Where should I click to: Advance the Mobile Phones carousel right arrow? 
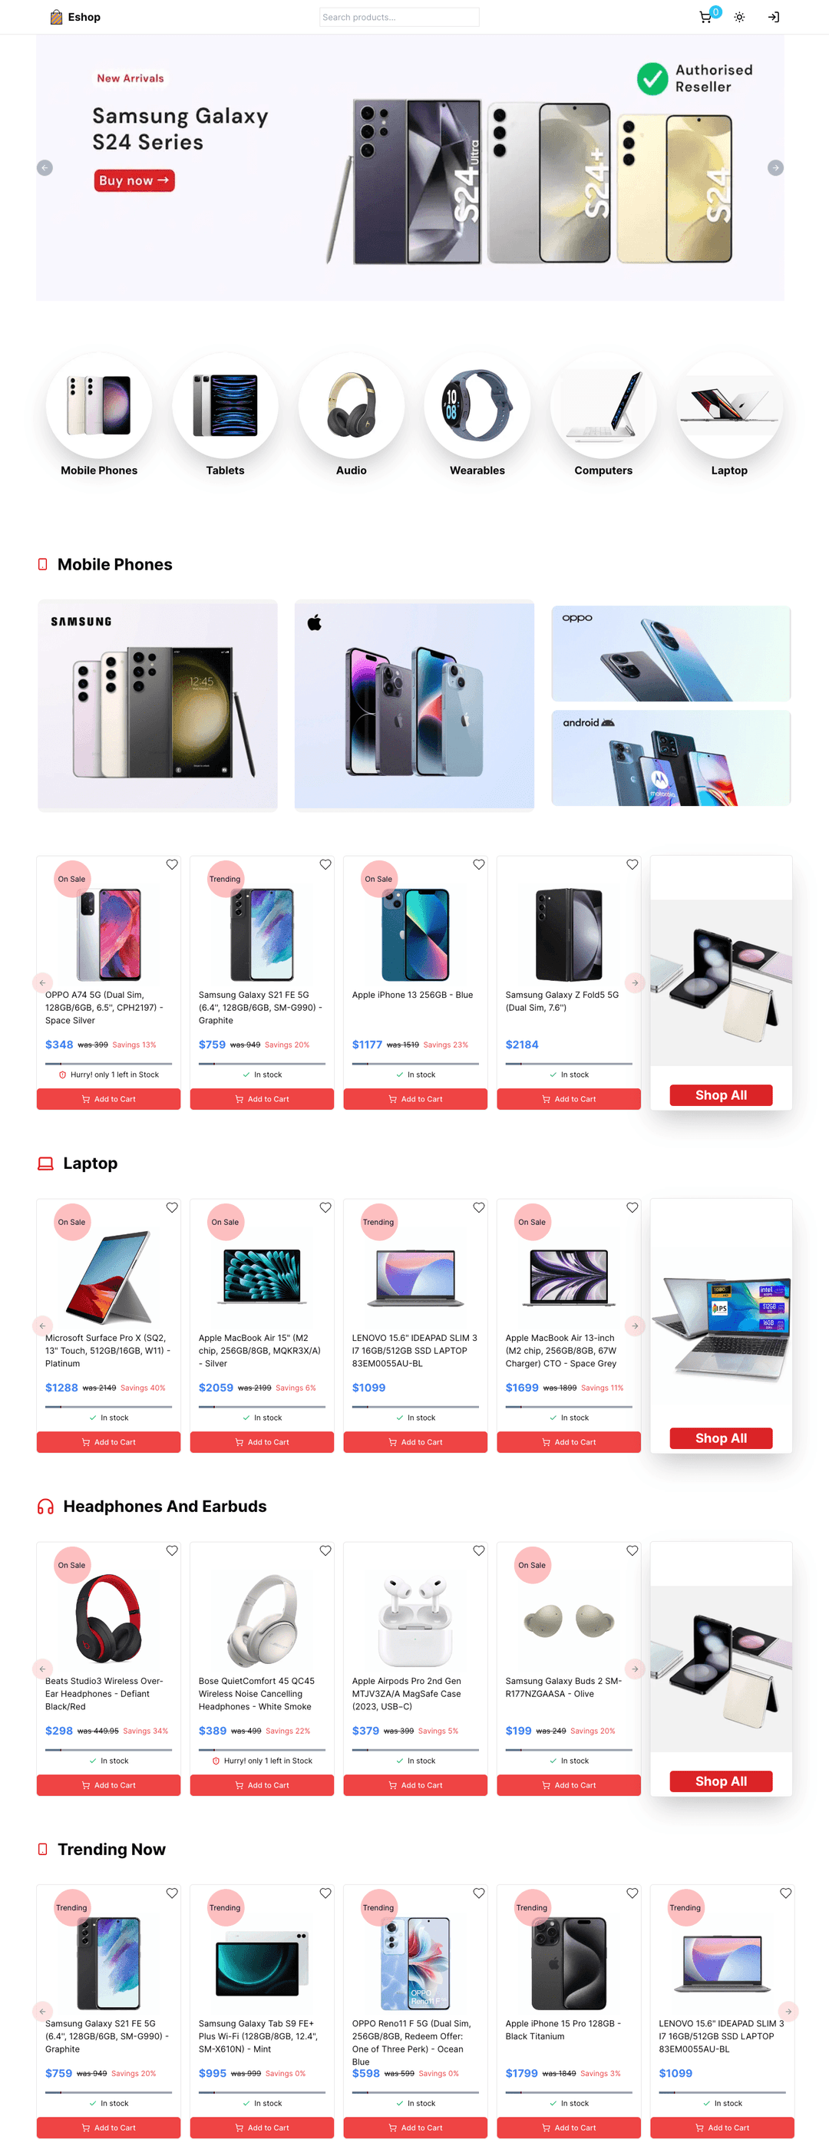635,982
